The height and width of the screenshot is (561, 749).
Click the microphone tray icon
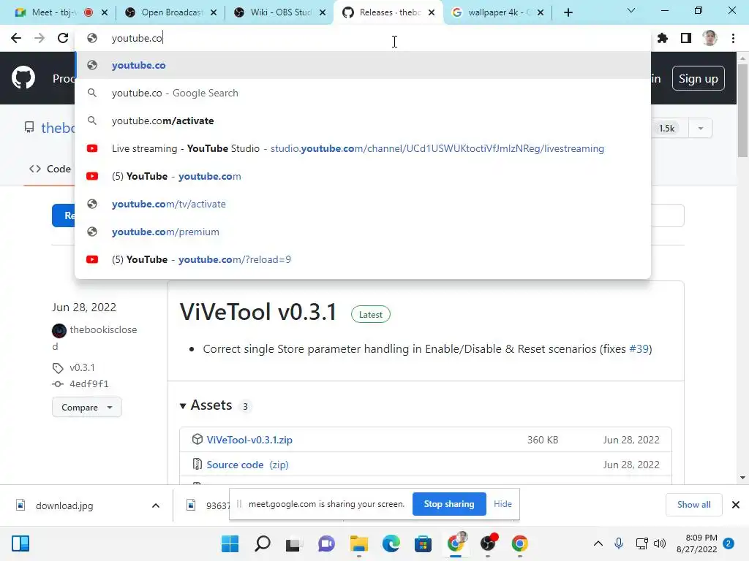click(619, 543)
